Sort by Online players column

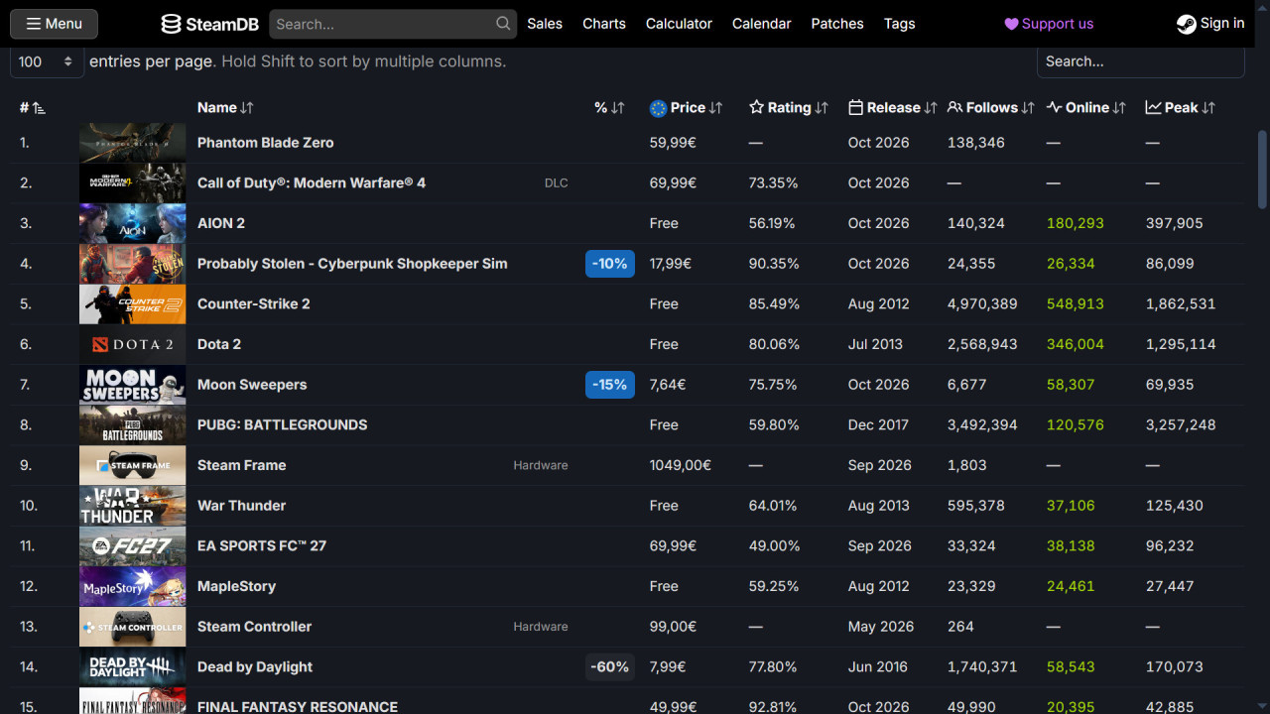click(1086, 107)
